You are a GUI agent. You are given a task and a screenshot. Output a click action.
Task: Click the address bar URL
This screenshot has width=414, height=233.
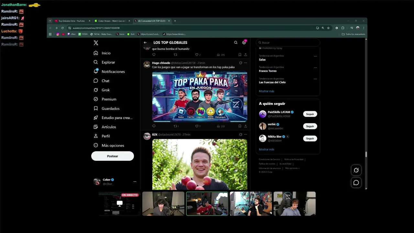click(96, 28)
